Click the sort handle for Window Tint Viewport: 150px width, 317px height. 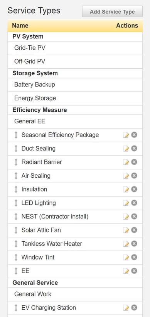click(x=16, y=257)
